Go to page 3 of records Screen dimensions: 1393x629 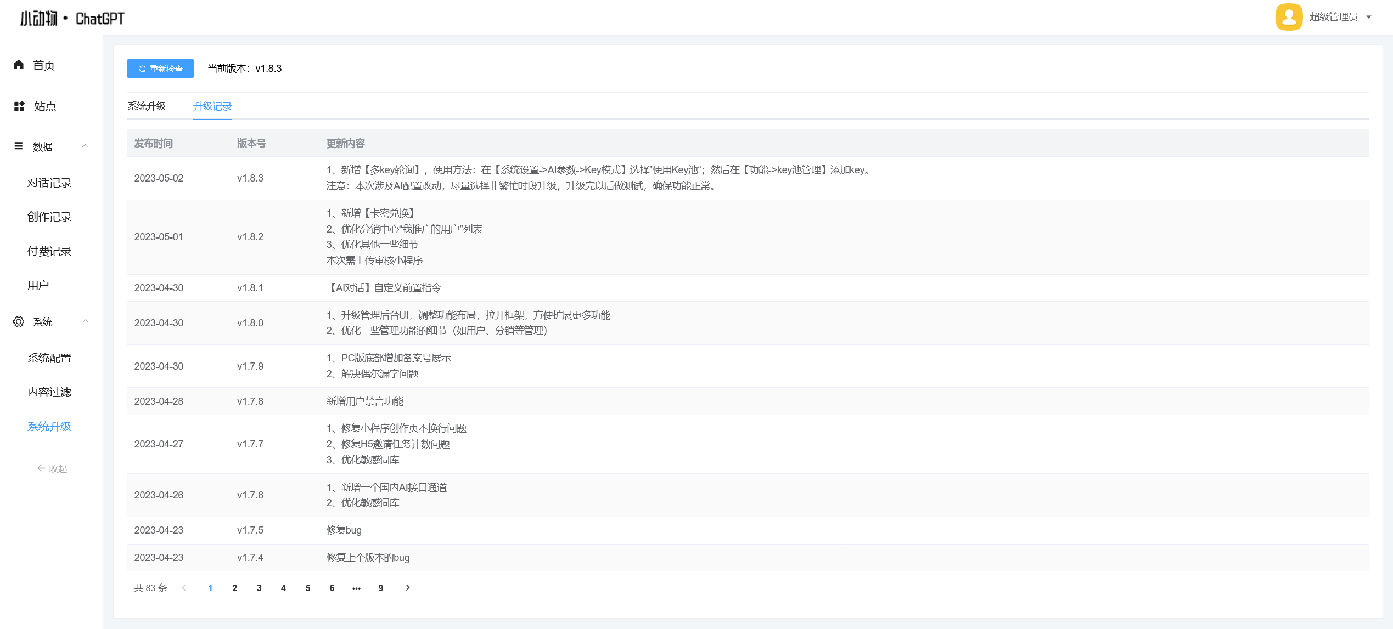[259, 588]
